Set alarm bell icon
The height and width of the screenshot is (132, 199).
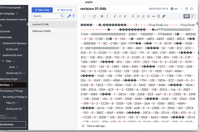[181, 9]
